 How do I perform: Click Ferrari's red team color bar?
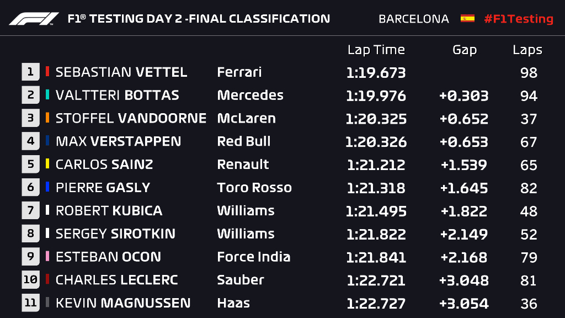tap(48, 72)
